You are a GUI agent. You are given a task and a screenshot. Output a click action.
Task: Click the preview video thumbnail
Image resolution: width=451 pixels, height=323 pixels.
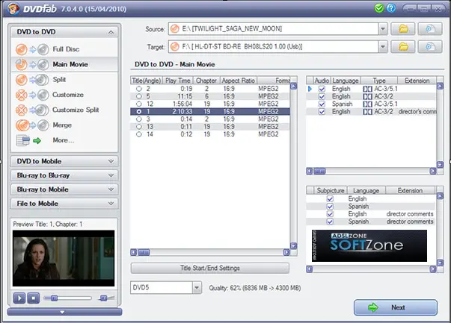[x=64, y=258]
